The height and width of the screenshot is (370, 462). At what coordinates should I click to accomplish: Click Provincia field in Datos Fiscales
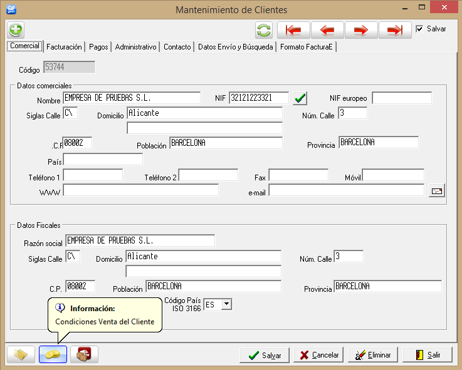tap(388, 286)
